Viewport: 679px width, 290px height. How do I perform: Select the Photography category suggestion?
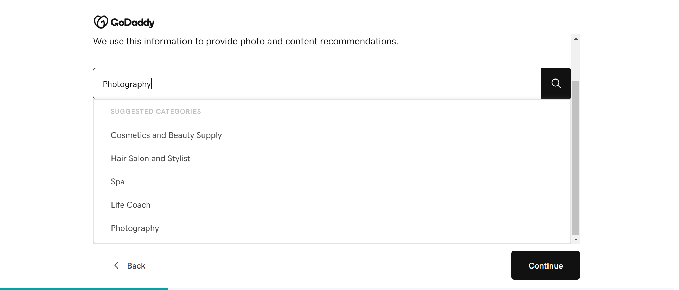[x=135, y=228]
